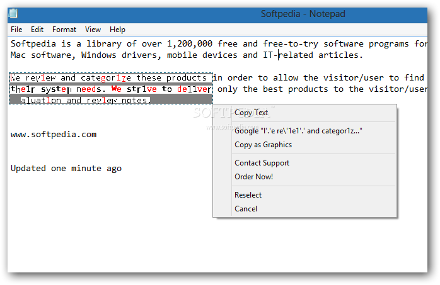The width and height of the screenshot is (440, 285).
Task: Choose Copy Text from the context menu
Action: (x=313, y=113)
